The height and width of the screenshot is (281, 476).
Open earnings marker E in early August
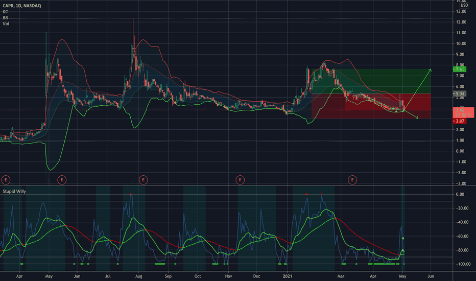pyautogui.click(x=144, y=180)
